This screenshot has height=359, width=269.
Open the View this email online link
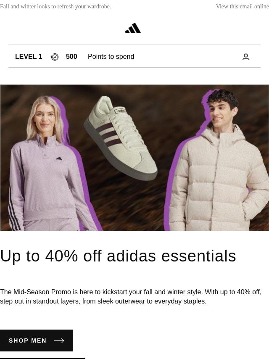pos(242,6)
